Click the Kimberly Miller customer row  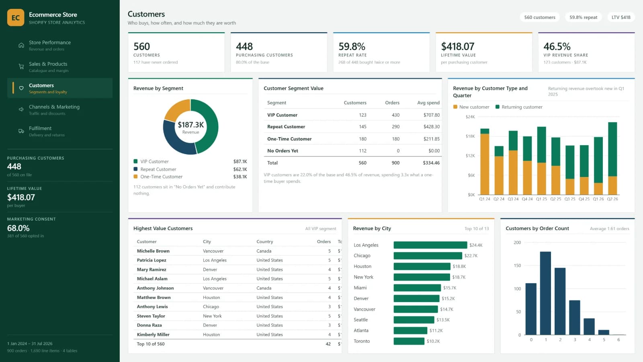tap(237, 335)
